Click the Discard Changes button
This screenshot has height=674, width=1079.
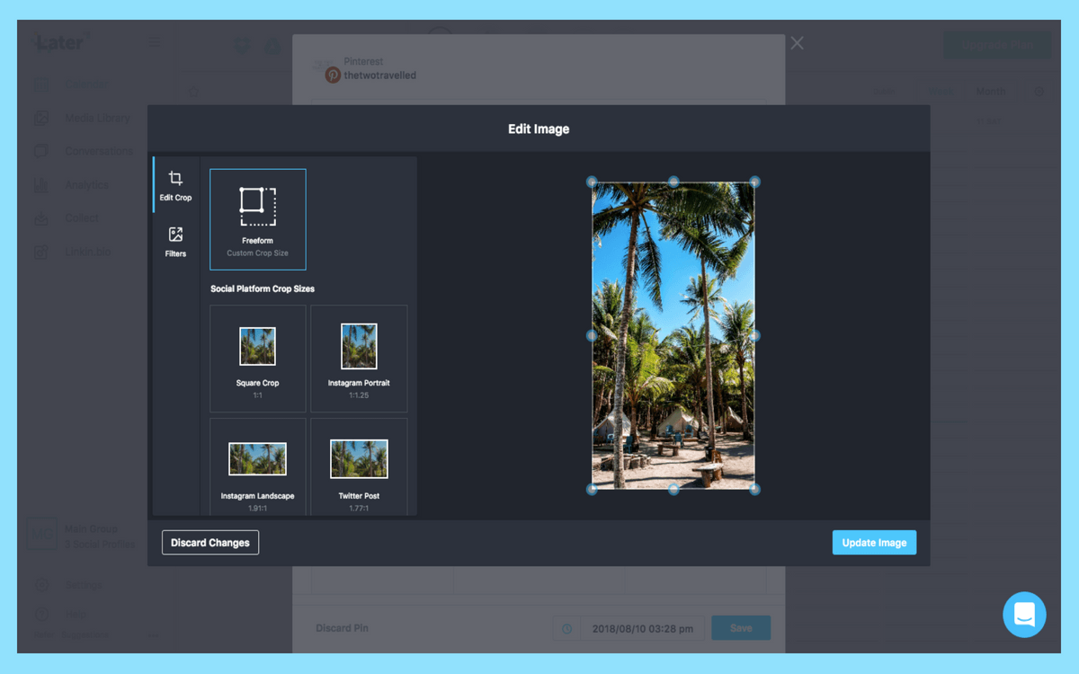(210, 543)
